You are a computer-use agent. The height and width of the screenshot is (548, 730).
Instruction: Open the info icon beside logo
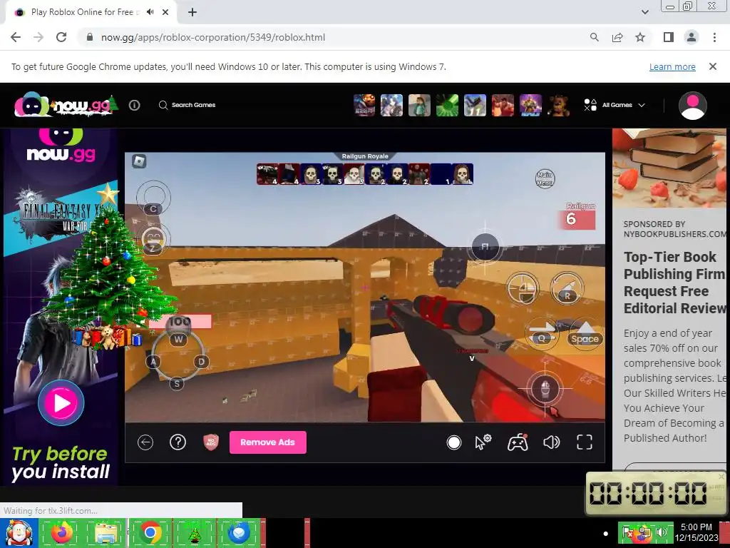pyautogui.click(x=135, y=106)
